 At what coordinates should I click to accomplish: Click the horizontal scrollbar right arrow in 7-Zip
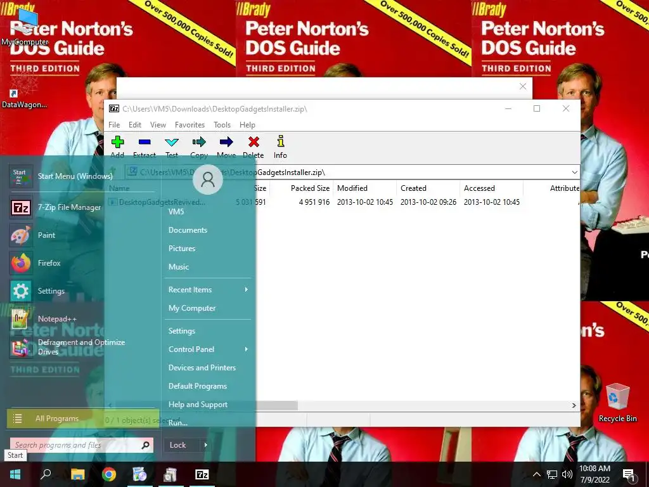click(574, 405)
